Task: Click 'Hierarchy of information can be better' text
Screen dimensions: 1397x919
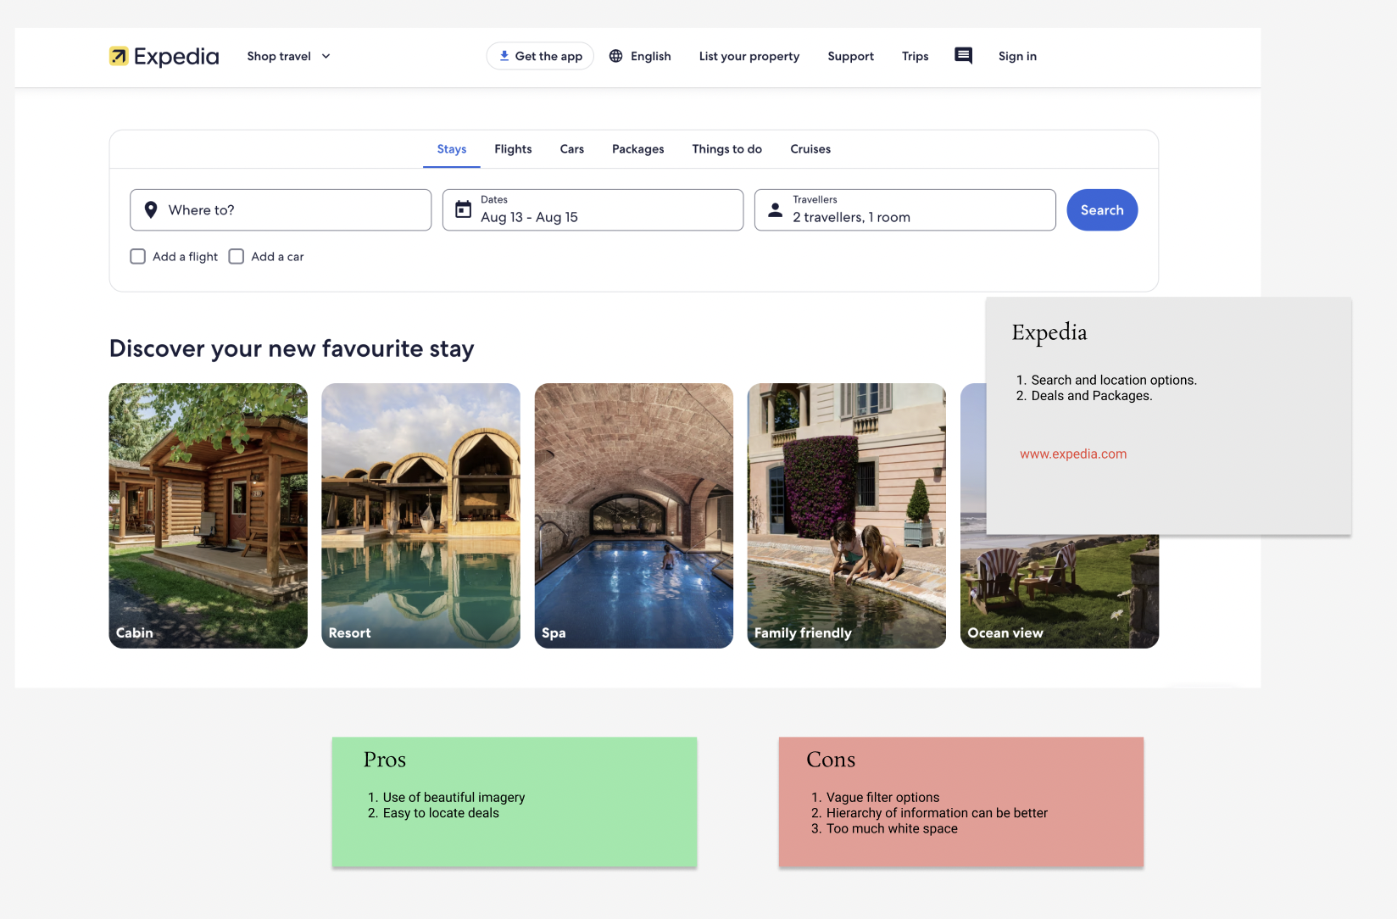Action: (x=937, y=813)
